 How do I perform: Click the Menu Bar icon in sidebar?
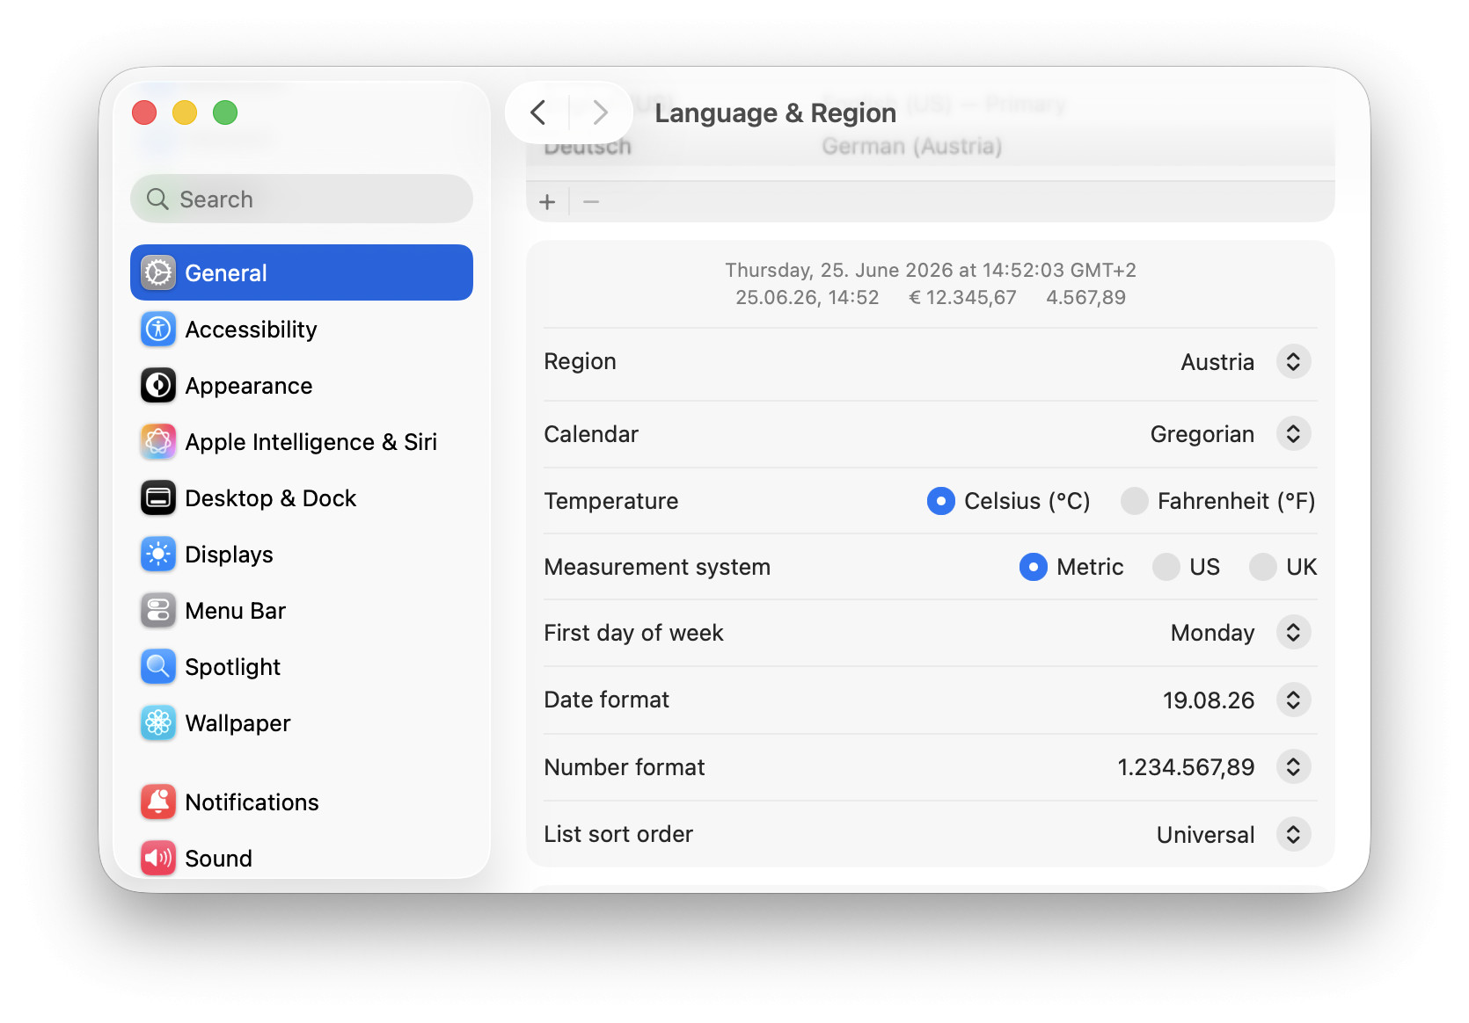click(x=158, y=611)
